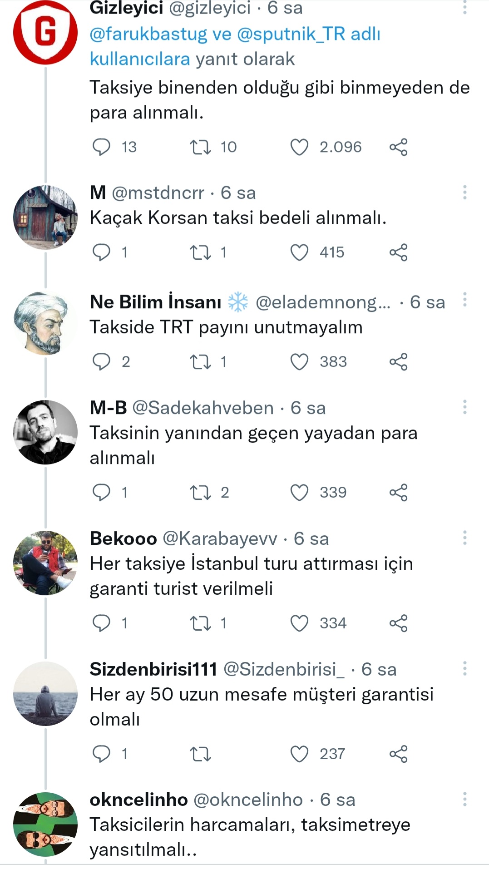Open the @farukbastug mention link
Image resolution: width=489 pixels, height=869 pixels.
148,34
